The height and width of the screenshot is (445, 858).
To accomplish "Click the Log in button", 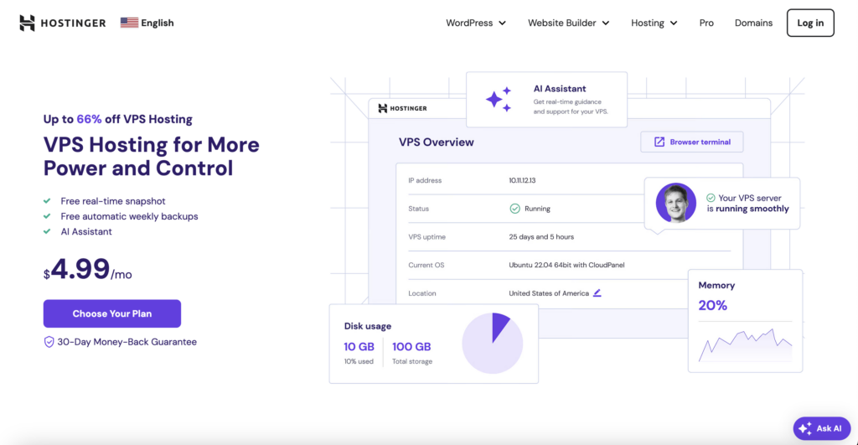I will (810, 23).
